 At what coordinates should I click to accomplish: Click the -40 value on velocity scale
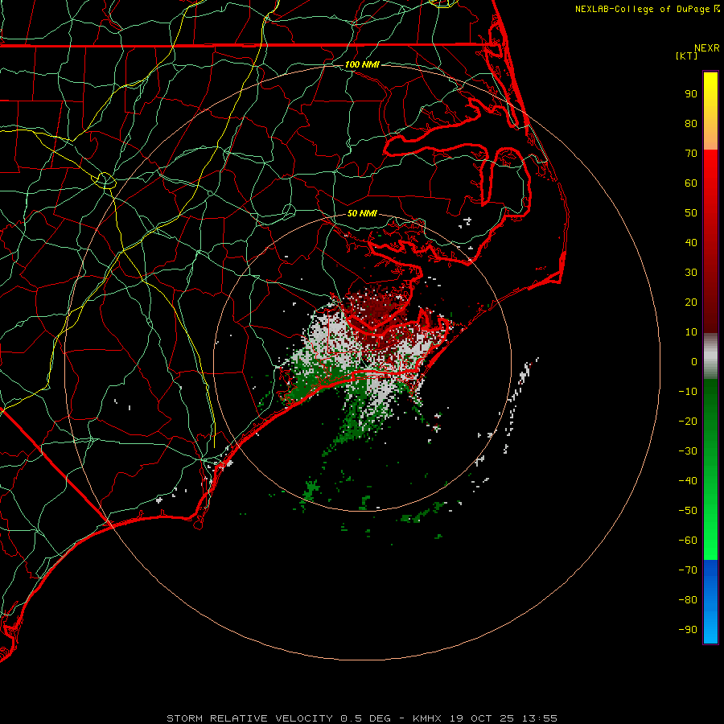tap(688, 481)
